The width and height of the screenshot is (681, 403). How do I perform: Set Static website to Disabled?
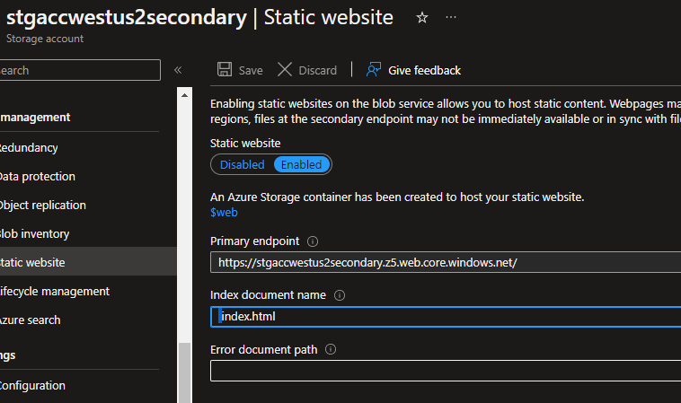click(242, 165)
